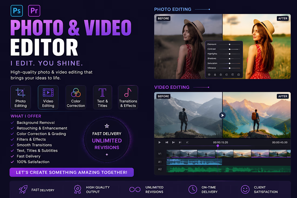
Task: Click Let's Create Something Amazing Together button
Action: [72, 172]
